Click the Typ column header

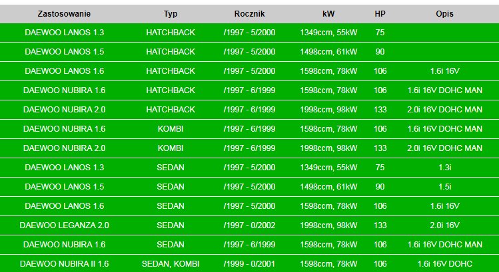coord(171,13)
